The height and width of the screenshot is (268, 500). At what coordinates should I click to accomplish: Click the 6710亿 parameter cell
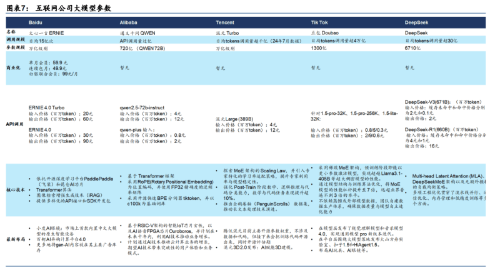(x=412, y=48)
